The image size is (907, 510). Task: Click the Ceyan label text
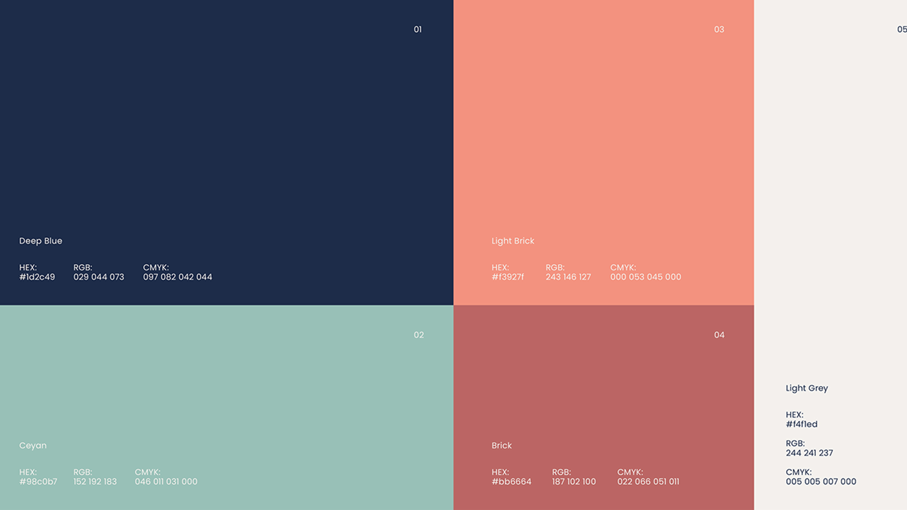(33, 446)
